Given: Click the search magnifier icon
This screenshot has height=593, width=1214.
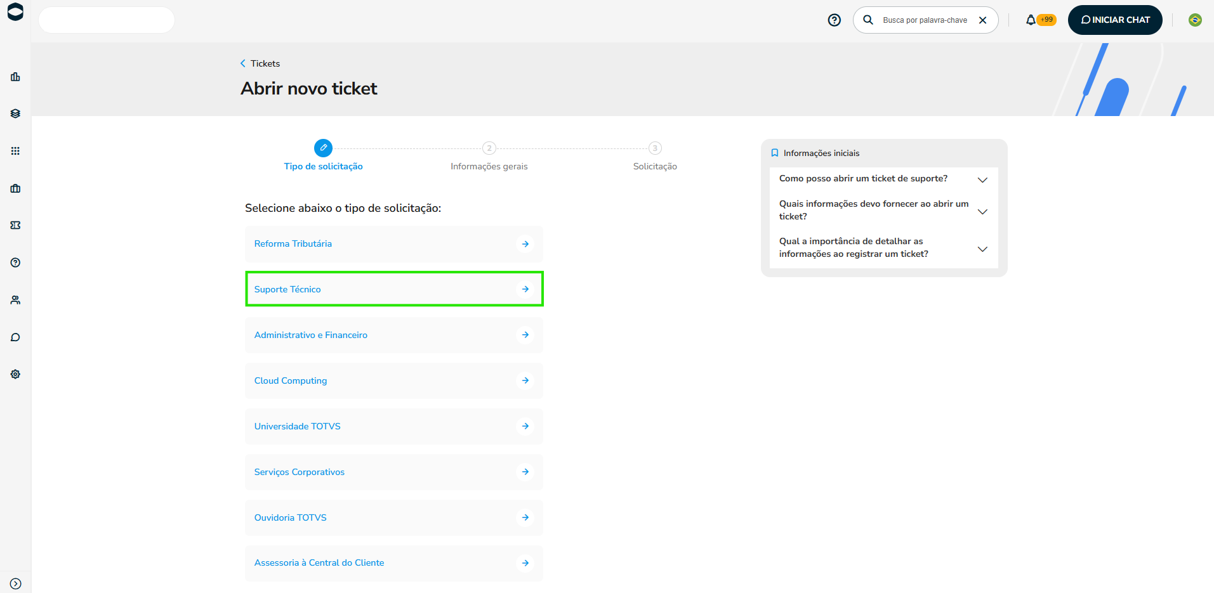Looking at the screenshot, I should (868, 20).
